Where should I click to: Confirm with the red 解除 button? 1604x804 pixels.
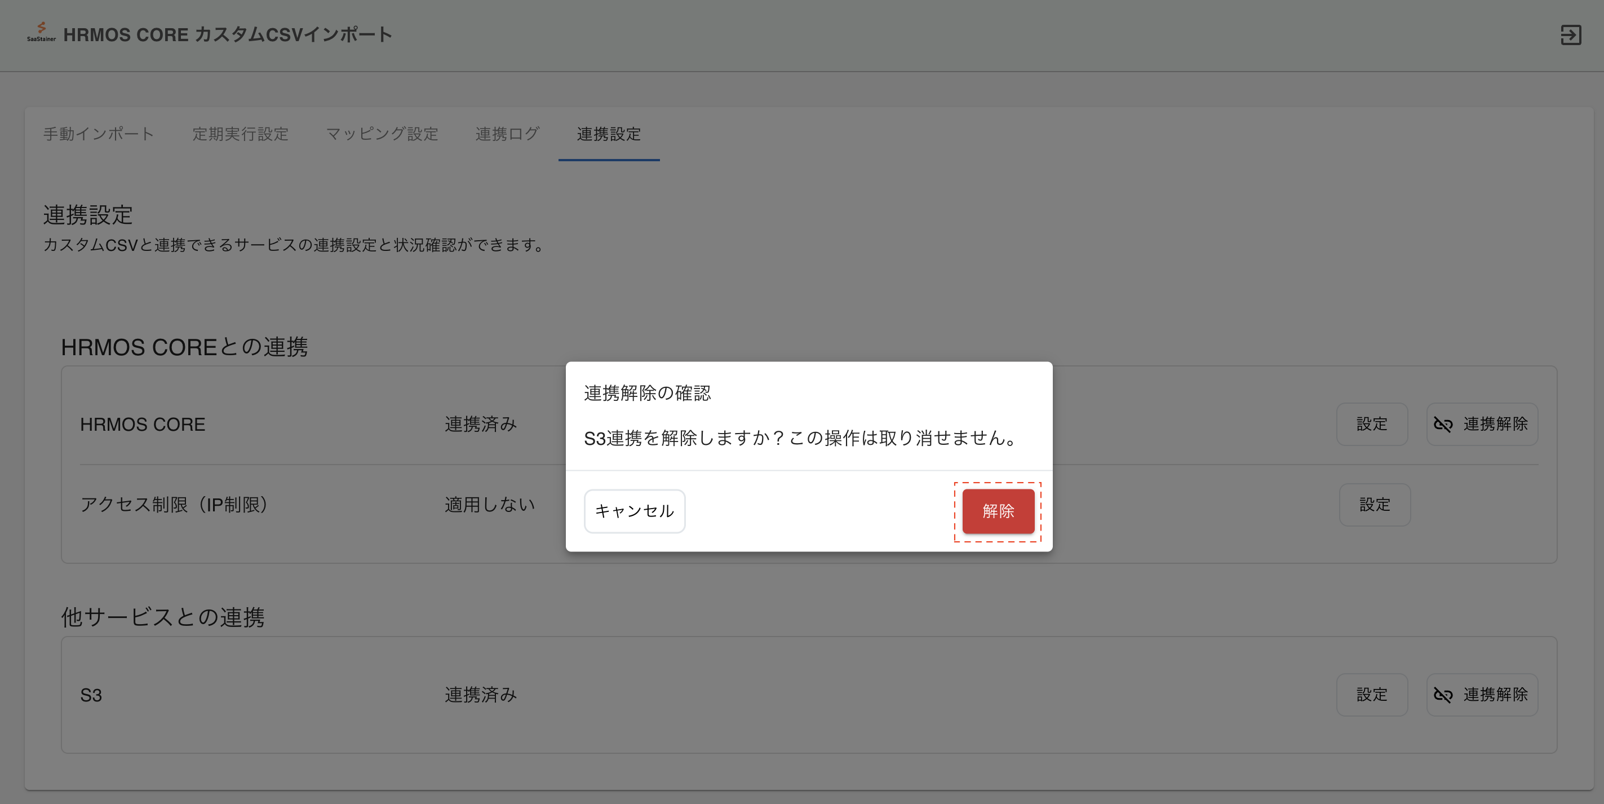point(998,511)
